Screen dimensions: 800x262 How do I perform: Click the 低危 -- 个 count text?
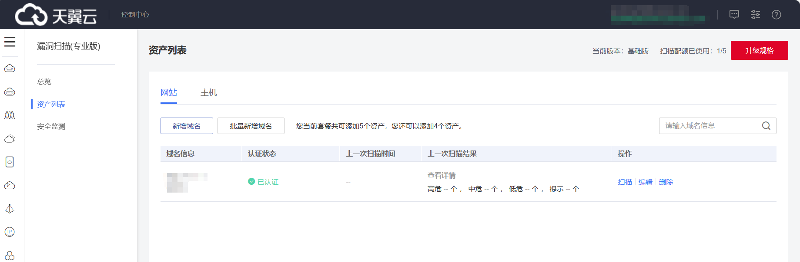pos(524,189)
